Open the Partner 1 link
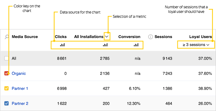Viewport: 216px width, 111px height. pyautogui.click(x=20, y=88)
